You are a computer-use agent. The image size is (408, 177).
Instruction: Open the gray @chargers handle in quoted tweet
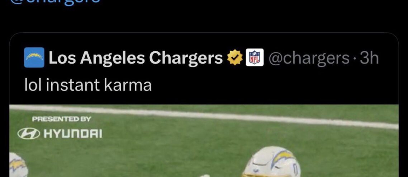(x=309, y=59)
